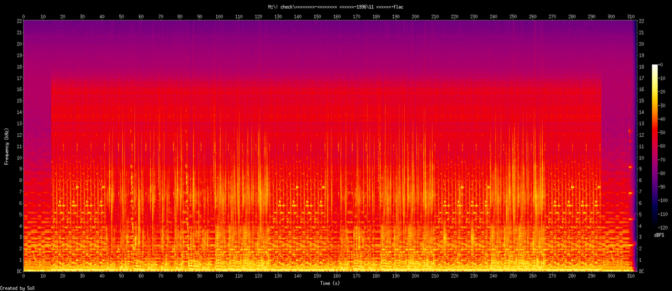
Task: Click '180' on the bottom time axis
Action: pyautogui.click(x=375, y=276)
